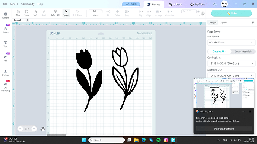Choose the Pen drawing tool
The height and width of the screenshot is (144, 257).
(x=6, y=58)
